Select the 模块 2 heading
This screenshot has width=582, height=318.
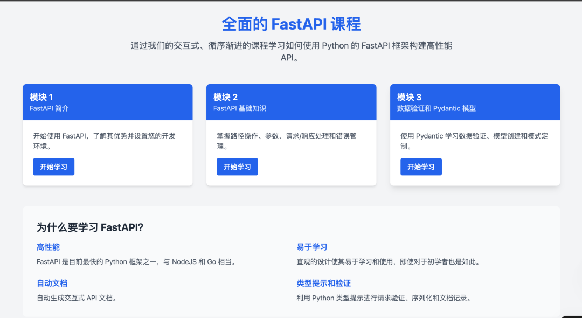point(225,97)
